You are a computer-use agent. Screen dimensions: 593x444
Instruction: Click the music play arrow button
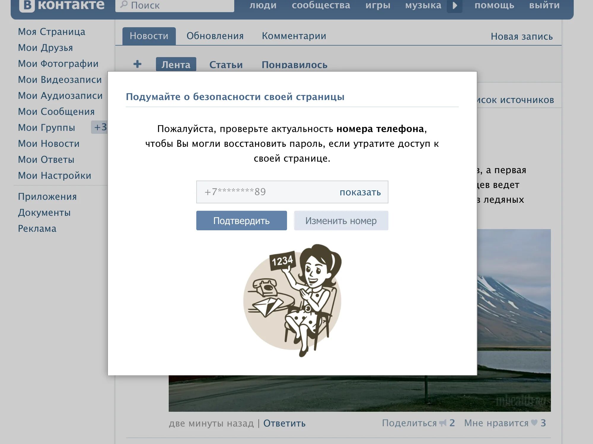click(x=455, y=5)
